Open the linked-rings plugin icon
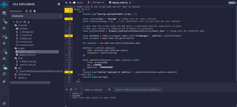This screenshot has width=237, height=107. 4,74
